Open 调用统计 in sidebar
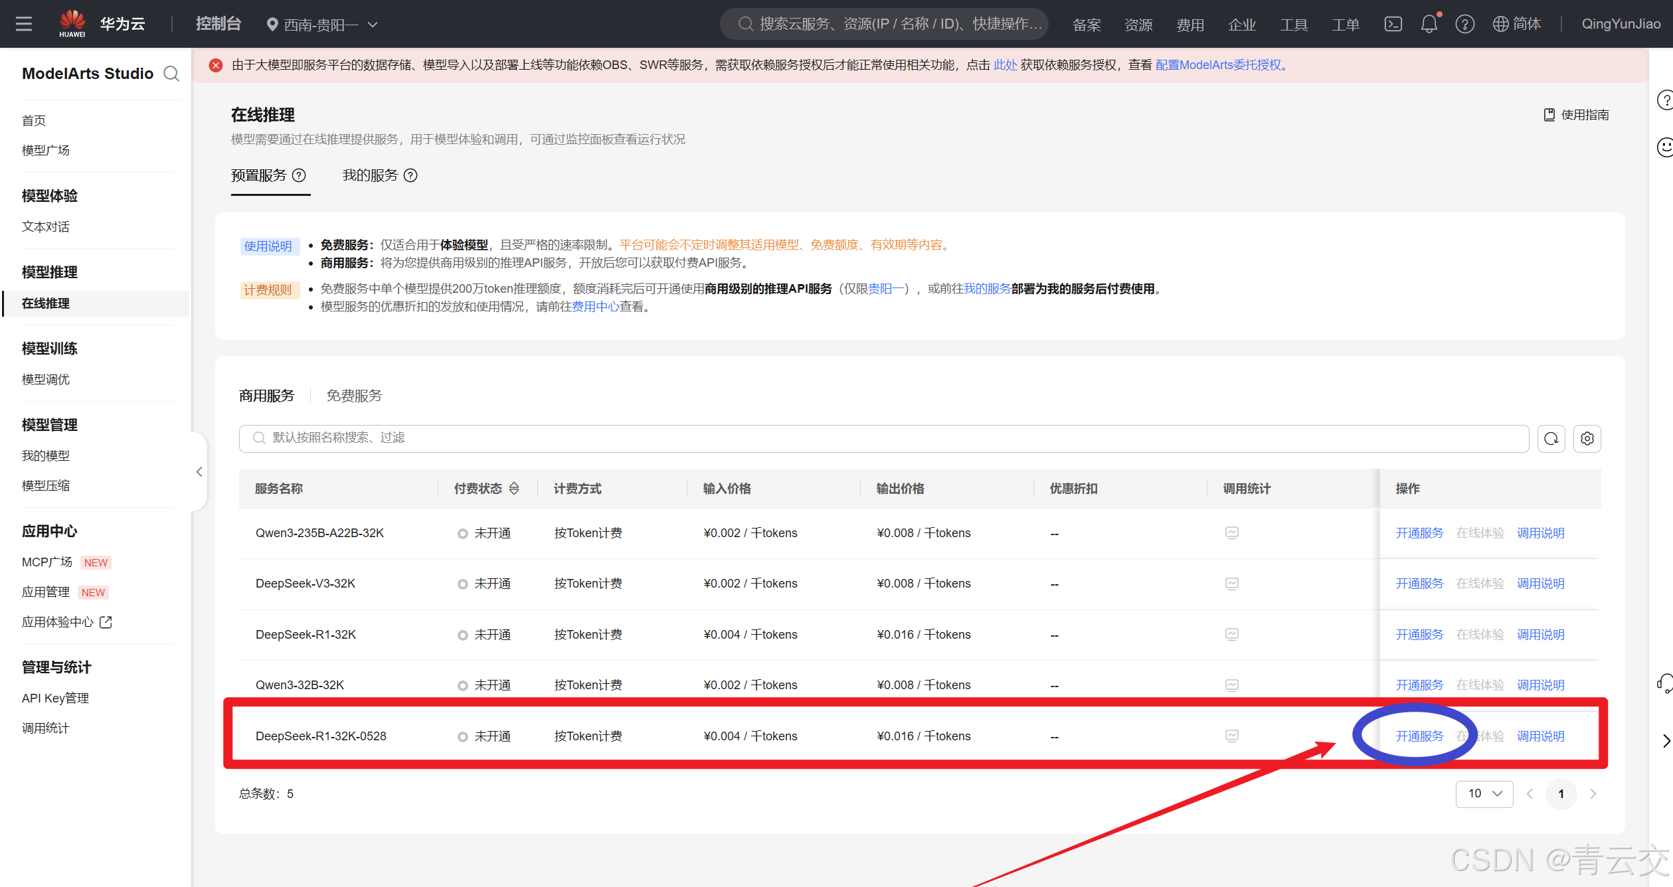 pos(46,728)
